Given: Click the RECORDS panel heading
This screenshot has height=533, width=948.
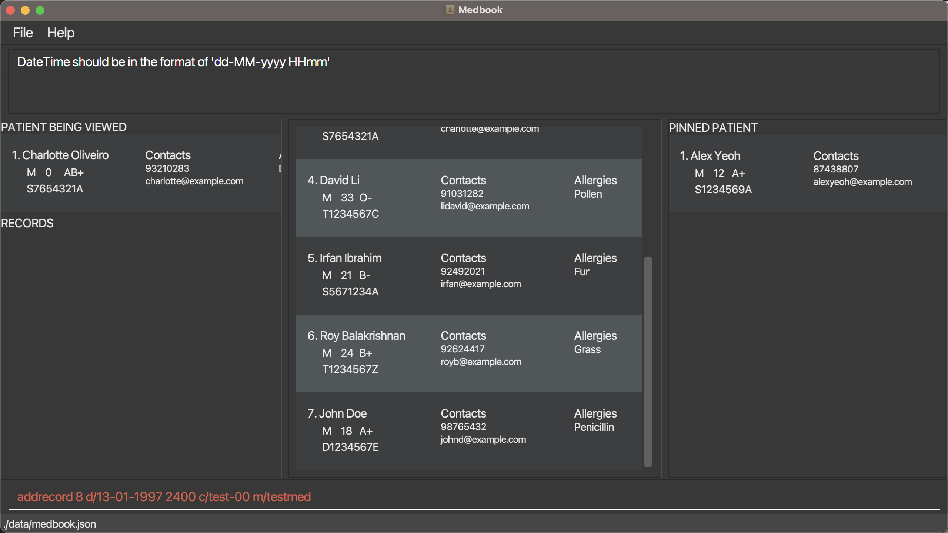Looking at the screenshot, I should (x=27, y=223).
